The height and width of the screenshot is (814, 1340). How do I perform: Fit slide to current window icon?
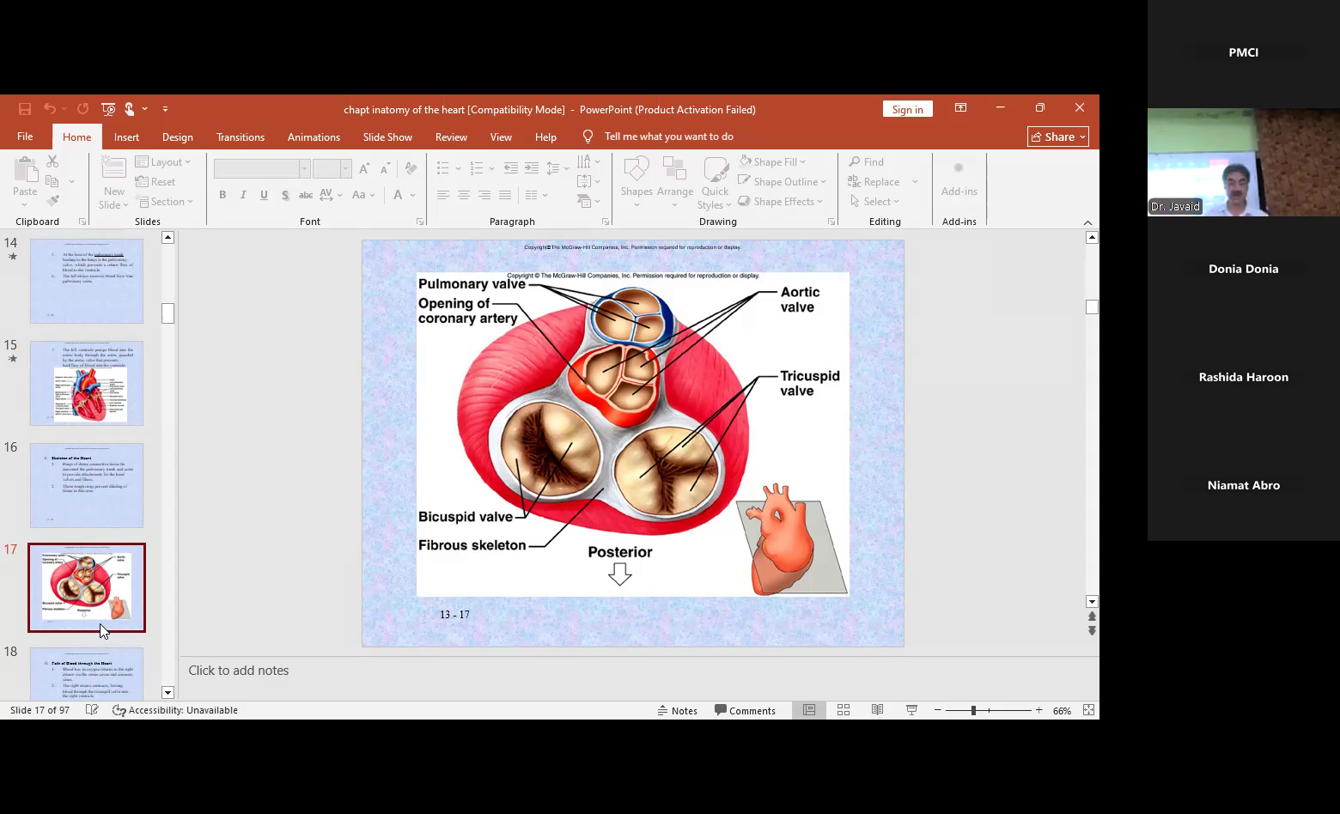(x=1088, y=710)
